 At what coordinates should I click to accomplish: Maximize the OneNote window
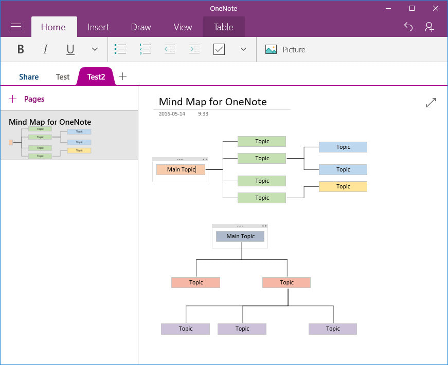[x=411, y=8]
